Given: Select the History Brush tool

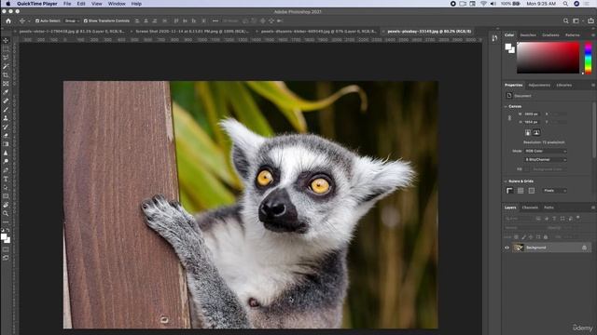Looking at the screenshot, I should pos(6,127).
